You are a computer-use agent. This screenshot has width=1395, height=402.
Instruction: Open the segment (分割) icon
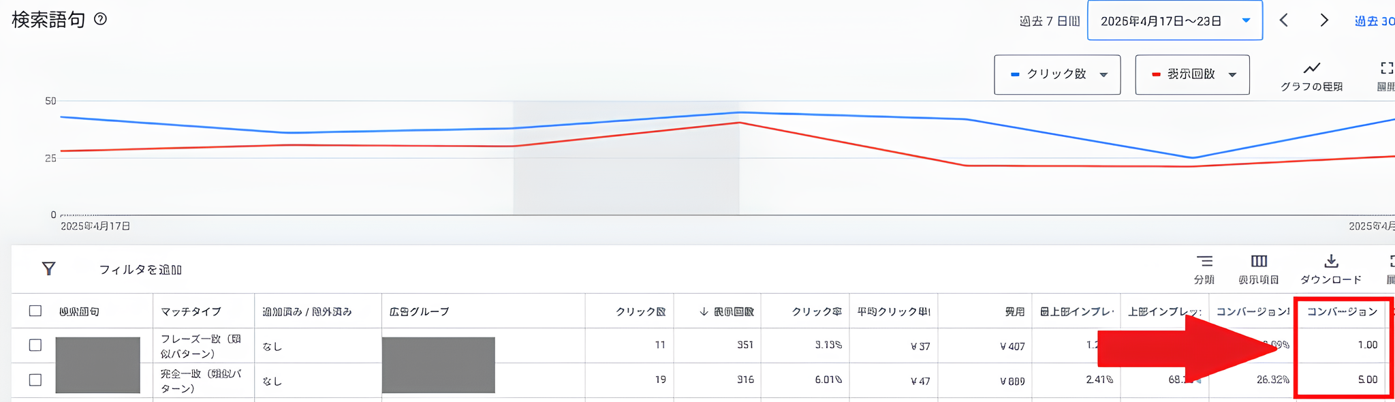click(x=1204, y=262)
